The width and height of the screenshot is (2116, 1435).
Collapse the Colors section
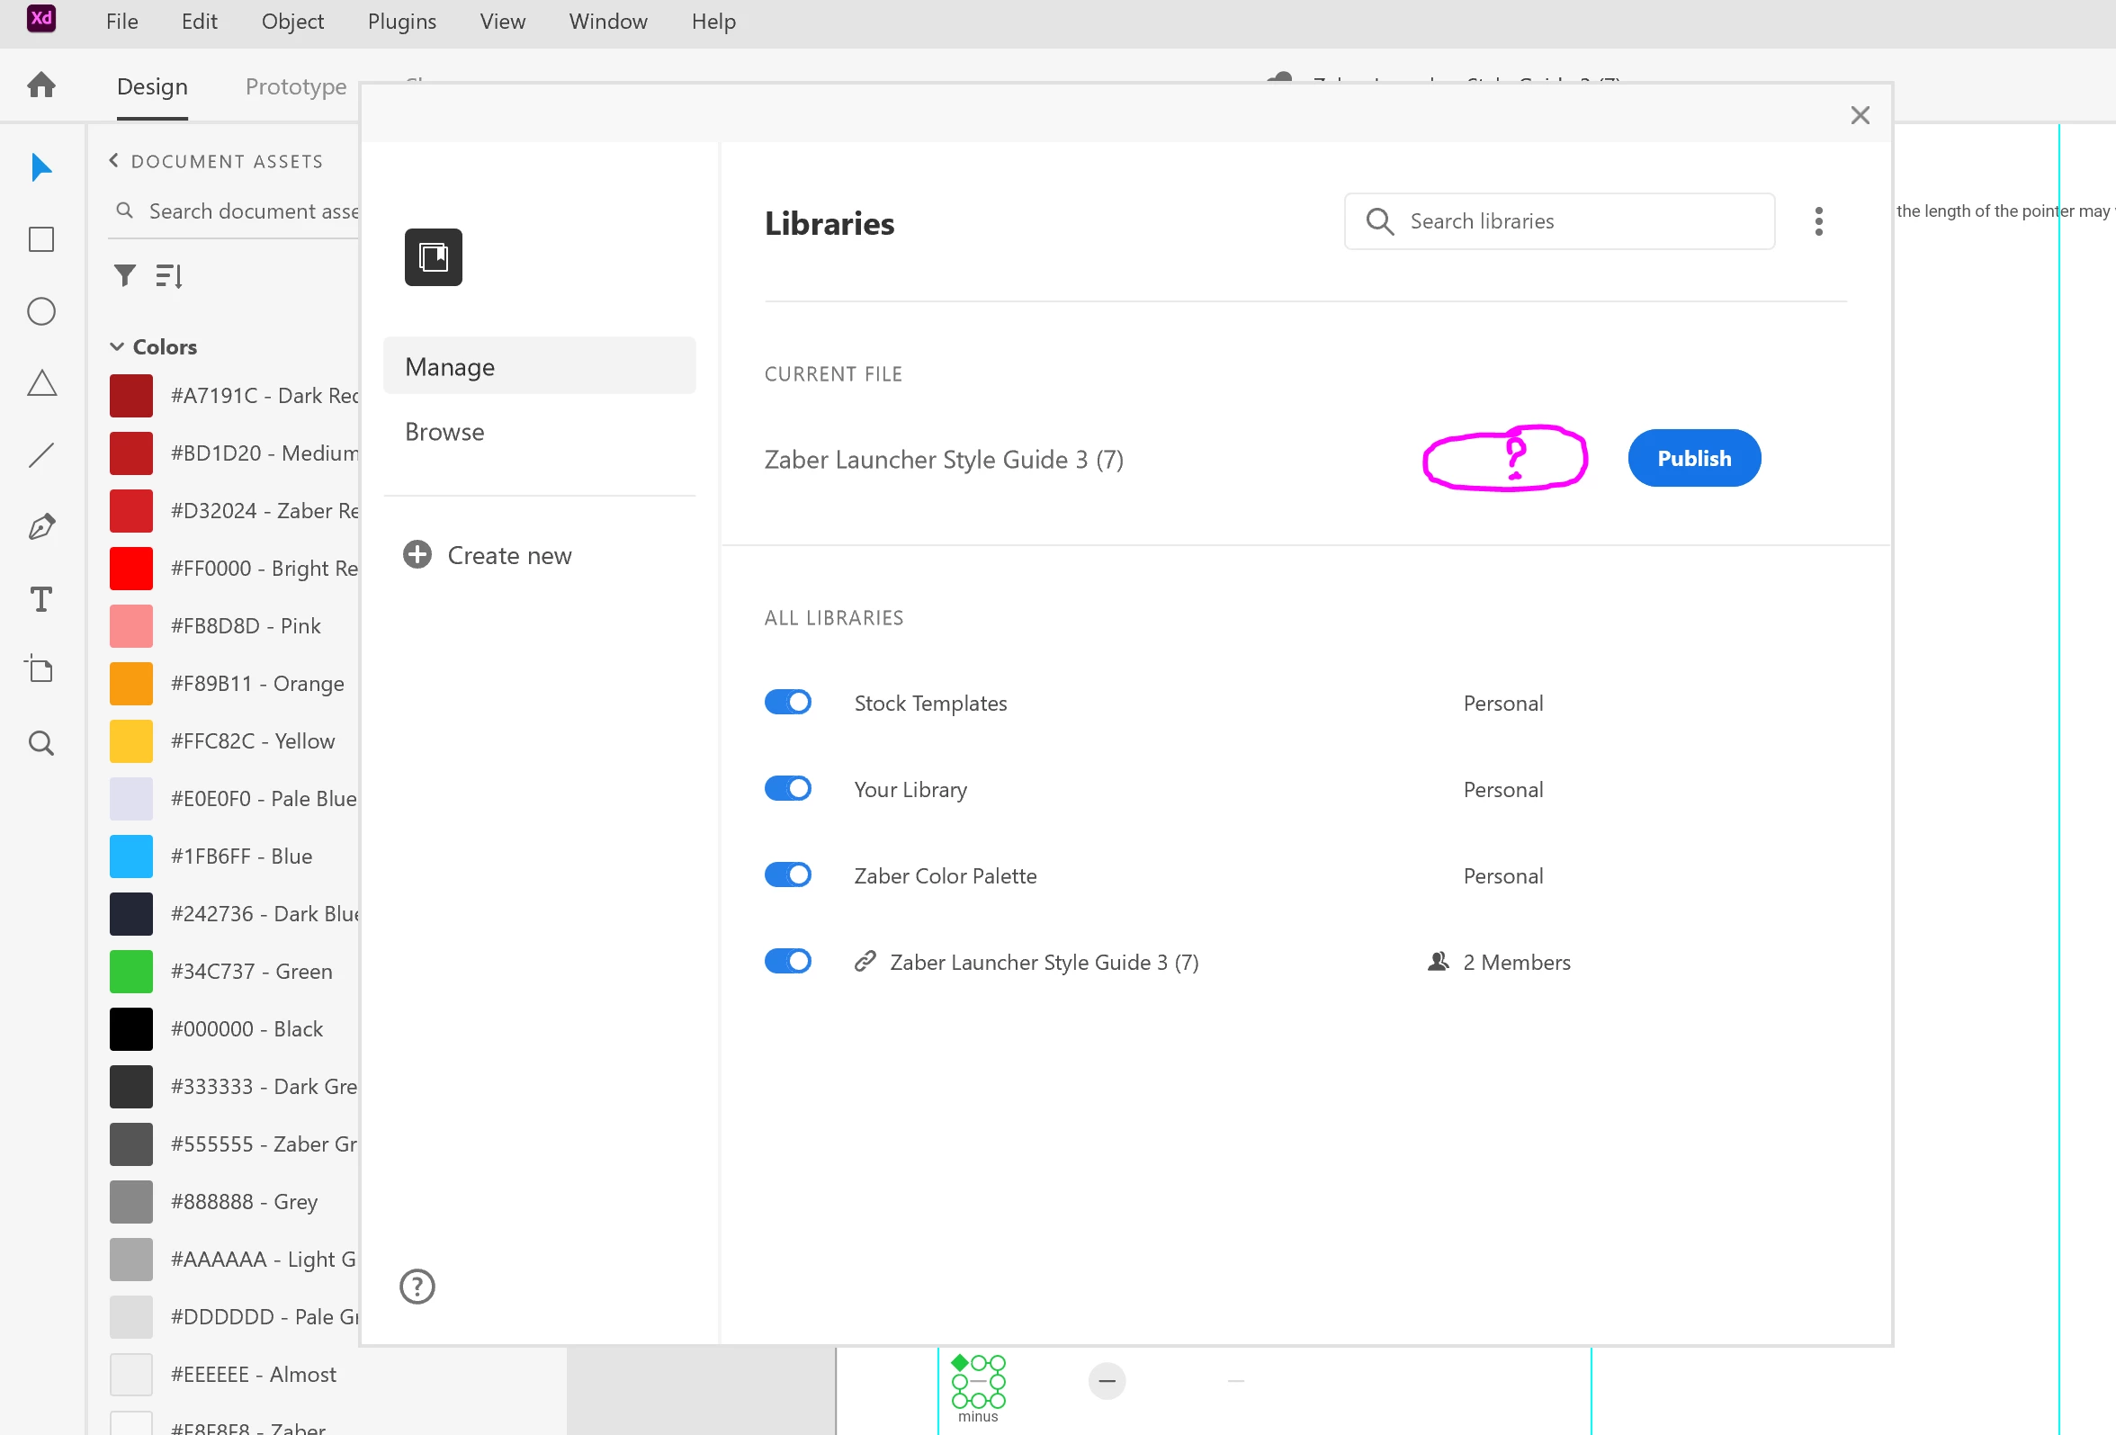click(117, 347)
